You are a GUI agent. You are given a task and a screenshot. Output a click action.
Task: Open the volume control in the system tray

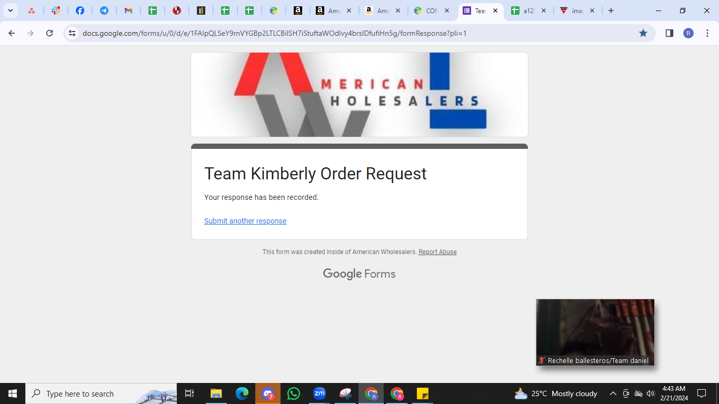pyautogui.click(x=651, y=393)
